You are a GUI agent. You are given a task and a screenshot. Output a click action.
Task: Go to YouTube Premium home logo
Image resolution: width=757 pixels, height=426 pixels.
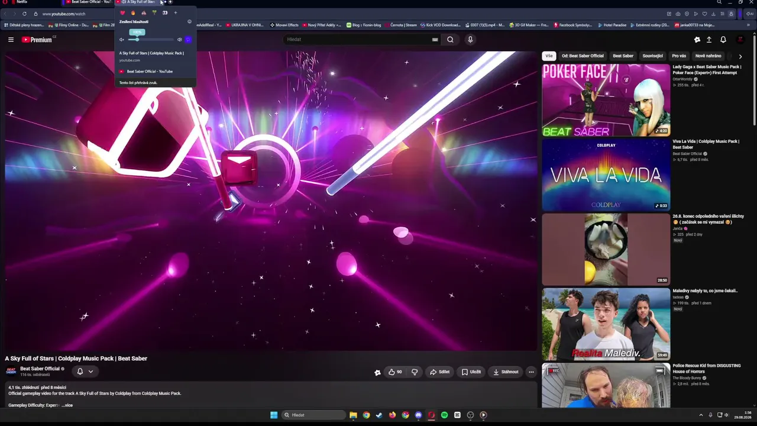tap(37, 40)
